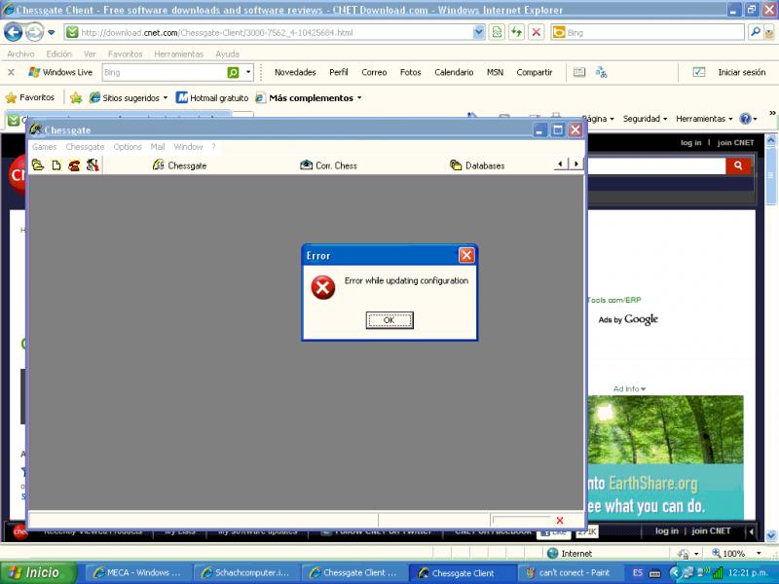Image resolution: width=779 pixels, height=584 pixels.
Task: Click the refresh page icon
Action: click(x=517, y=33)
